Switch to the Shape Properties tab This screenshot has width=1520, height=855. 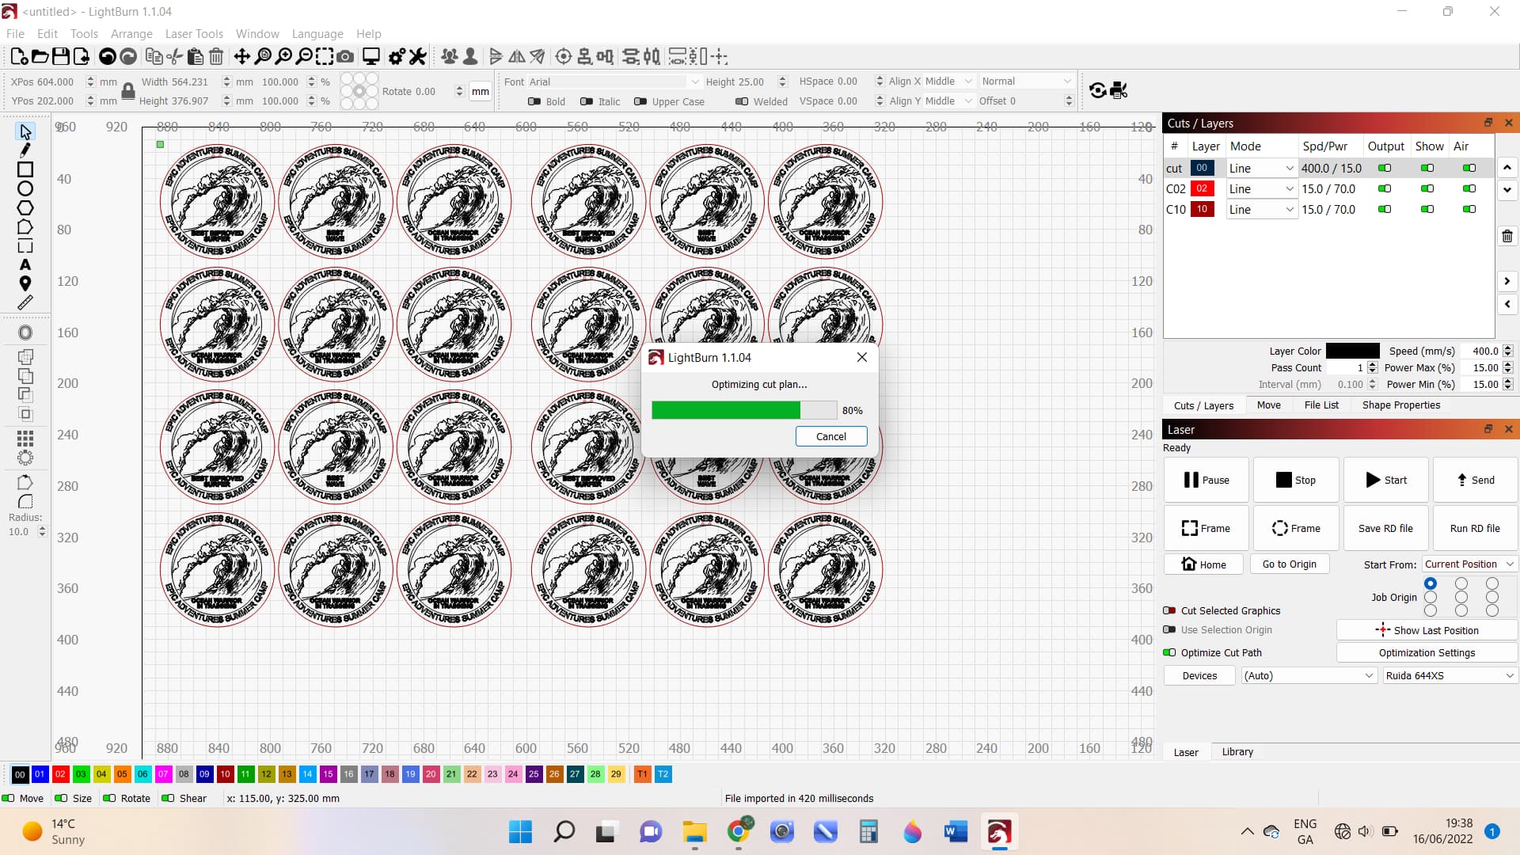1400,405
